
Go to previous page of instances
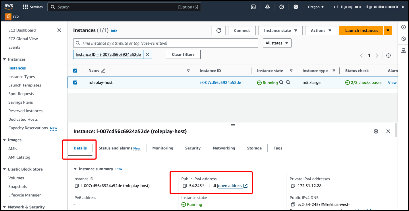point(361,55)
